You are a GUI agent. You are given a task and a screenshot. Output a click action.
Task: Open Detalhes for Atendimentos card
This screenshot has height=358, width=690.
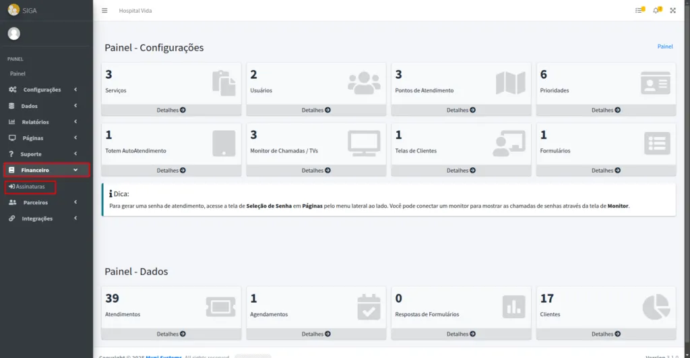(171, 334)
